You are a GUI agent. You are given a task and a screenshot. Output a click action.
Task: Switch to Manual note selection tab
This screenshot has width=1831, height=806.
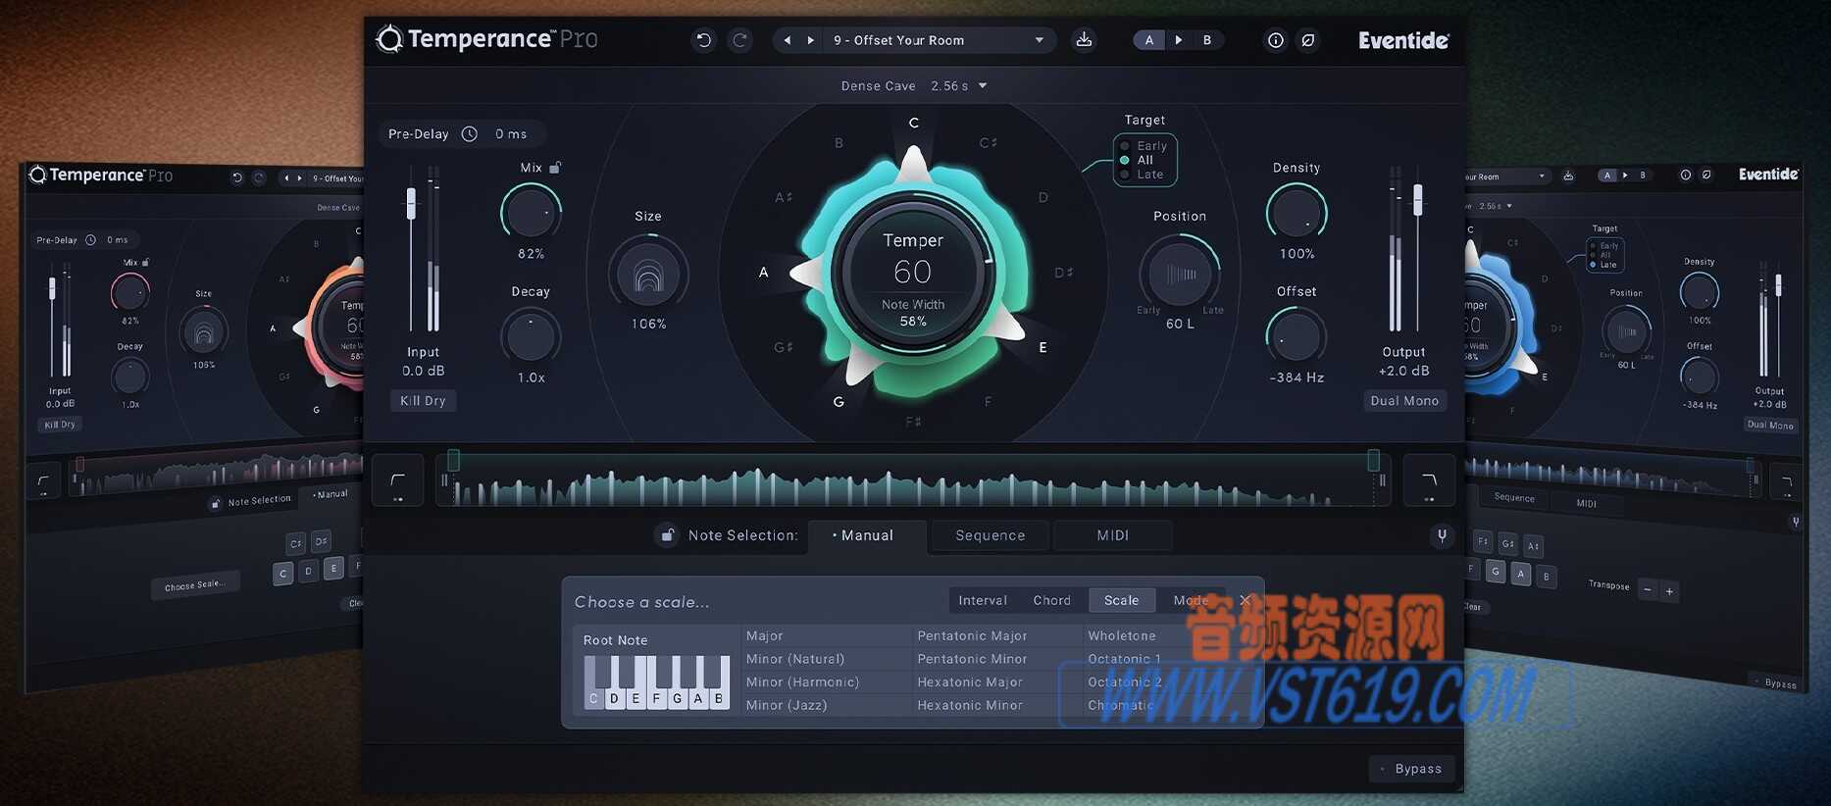pos(867,535)
